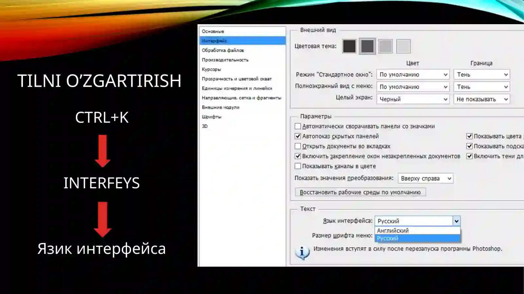Image resolution: width=524 pixels, height=294 pixels.
Task: Pick the medium gray color theme swatch
Action: point(385,46)
